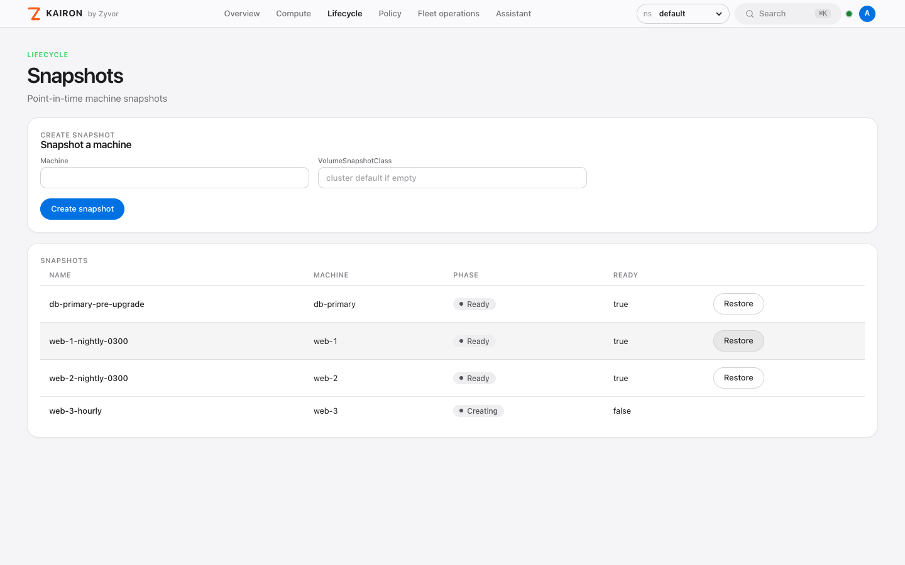Click the ⌘K shortcut badge
Screen dimensions: 905x565
pyautogui.click(x=823, y=14)
